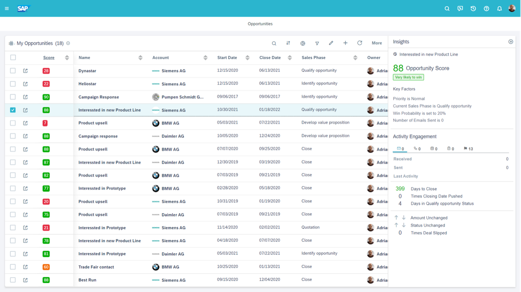
Task: Select the Best Run row checkbox
Action: [x=13, y=280]
